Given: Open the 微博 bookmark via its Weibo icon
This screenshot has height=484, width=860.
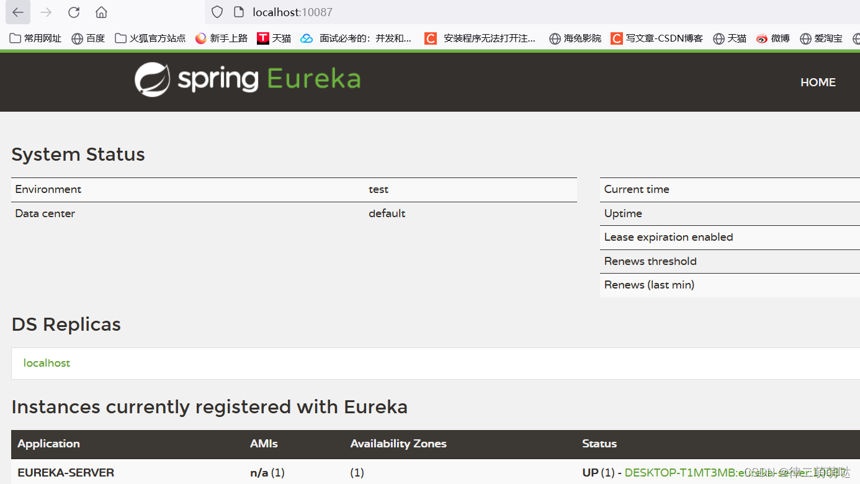Looking at the screenshot, I should click(x=761, y=38).
